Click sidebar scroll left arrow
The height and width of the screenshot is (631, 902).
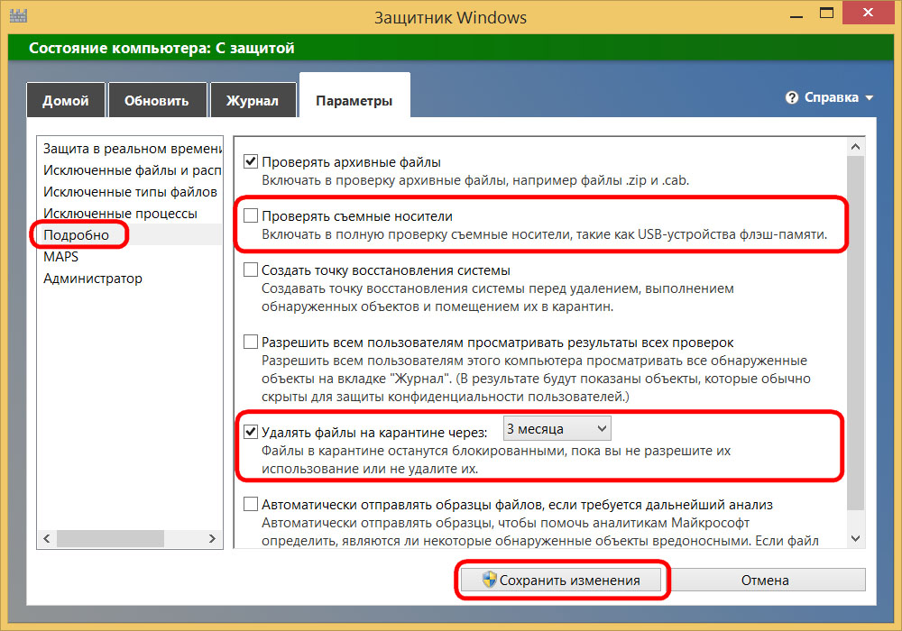pyautogui.click(x=47, y=539)
